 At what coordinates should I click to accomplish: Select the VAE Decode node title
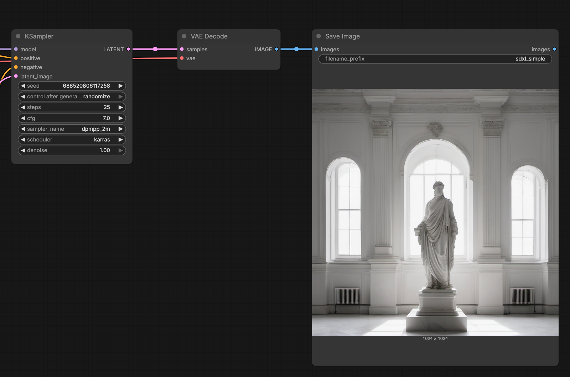(x=209, y=36)
